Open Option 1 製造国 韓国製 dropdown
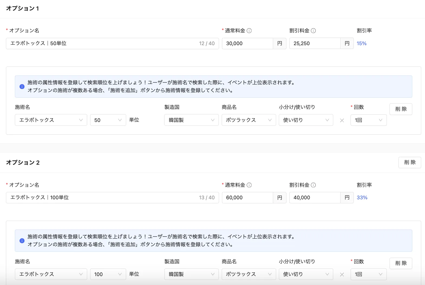This screenshot has height=285, width=425. [x=191, y=120]
